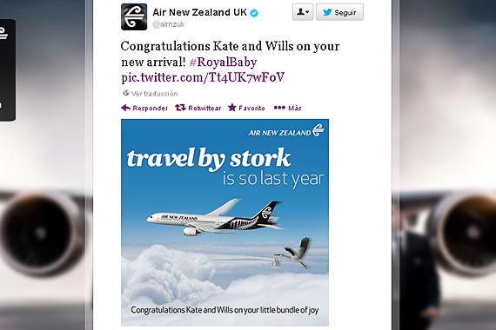Follow the account with the Seguir button
Screen dimensions: 496x330
(x=339, y=12)
